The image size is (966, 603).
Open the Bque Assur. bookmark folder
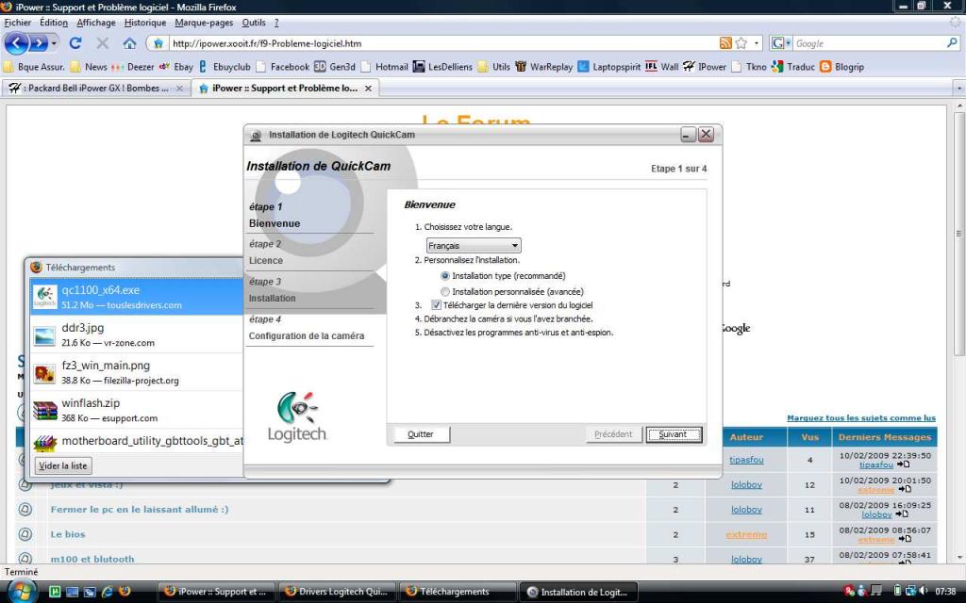(35, 67)
